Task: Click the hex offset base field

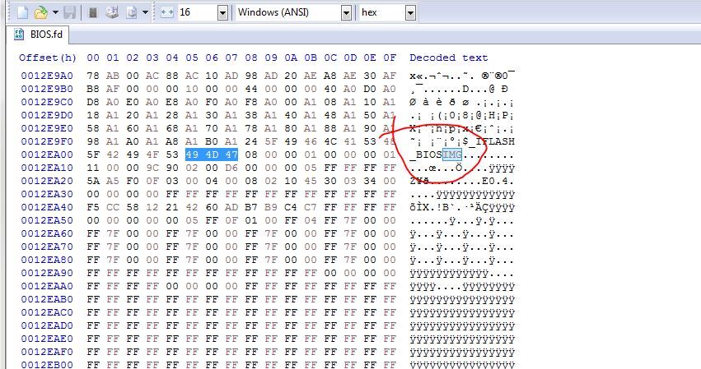Action: click(x=382, y=12)
